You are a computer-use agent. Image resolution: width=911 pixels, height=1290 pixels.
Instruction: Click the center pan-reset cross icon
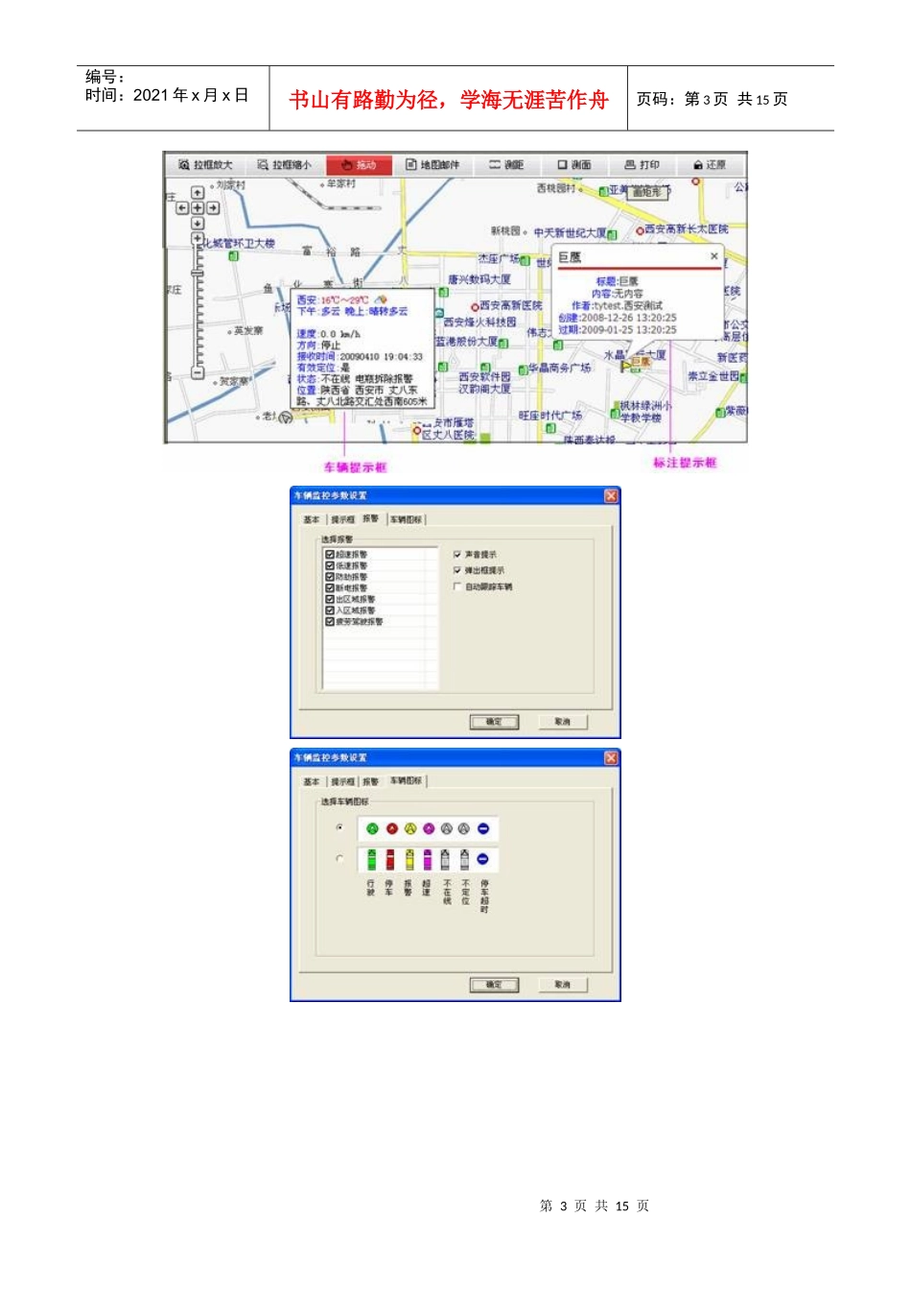[x=198, y=207]
